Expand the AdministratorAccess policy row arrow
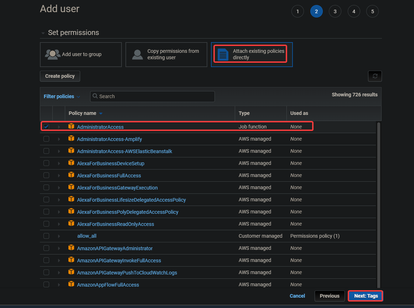The width and height of the screenshot is (414, 308). point(59,127)
